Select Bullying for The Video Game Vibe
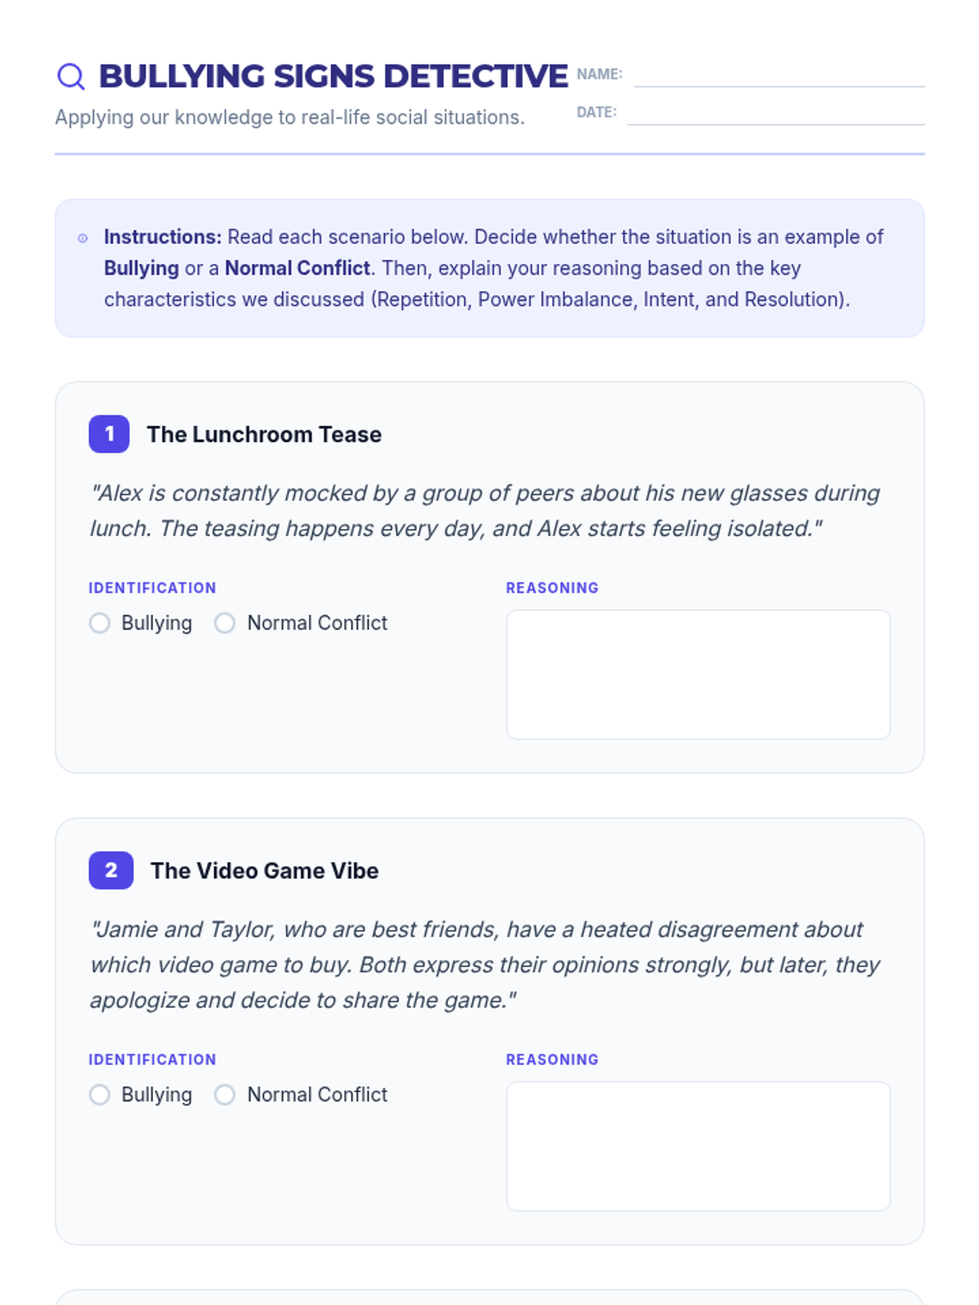The image size is (979, 1305). pos(100,1095)
